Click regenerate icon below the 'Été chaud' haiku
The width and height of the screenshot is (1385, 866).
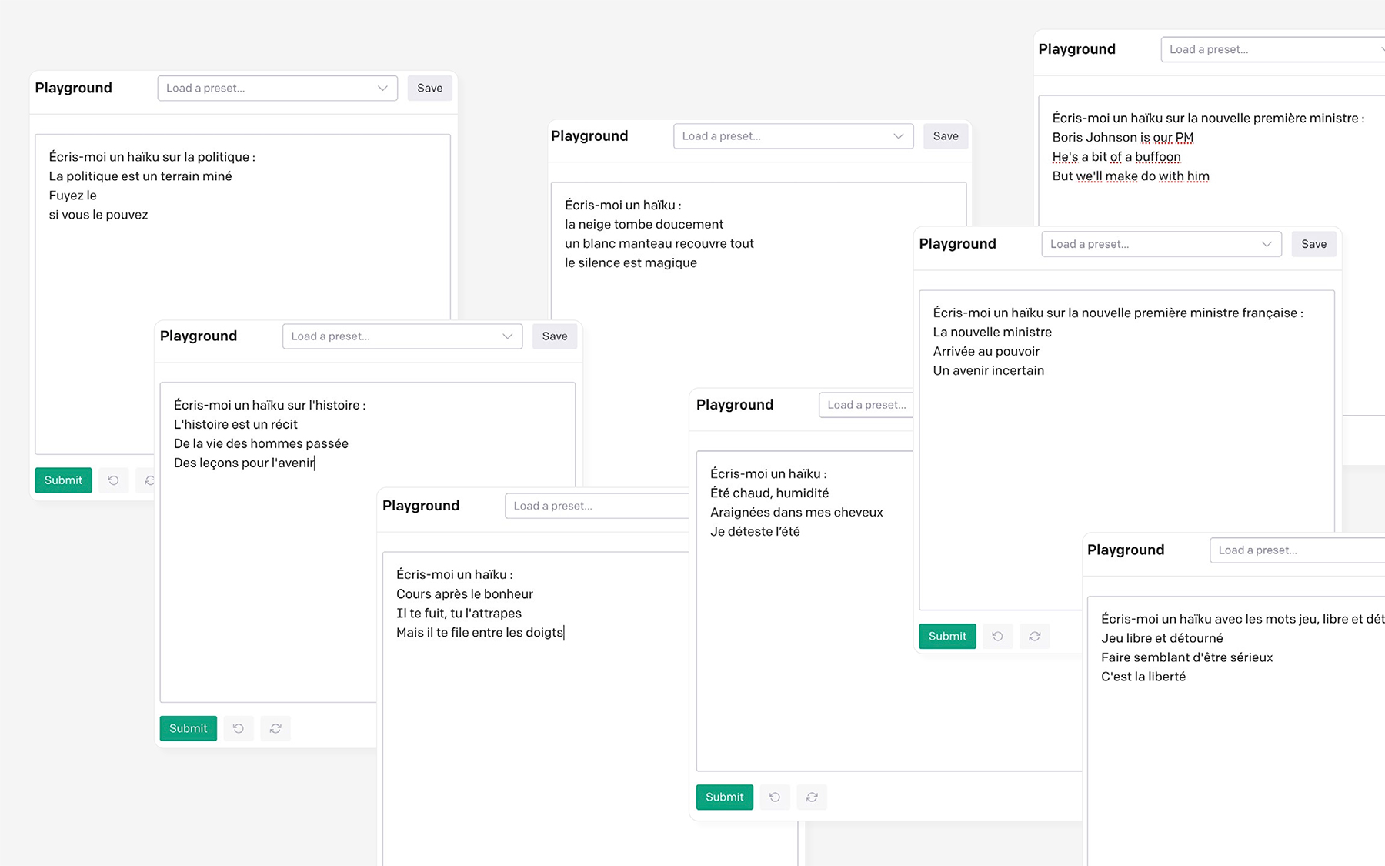click(x=812, y=797)
